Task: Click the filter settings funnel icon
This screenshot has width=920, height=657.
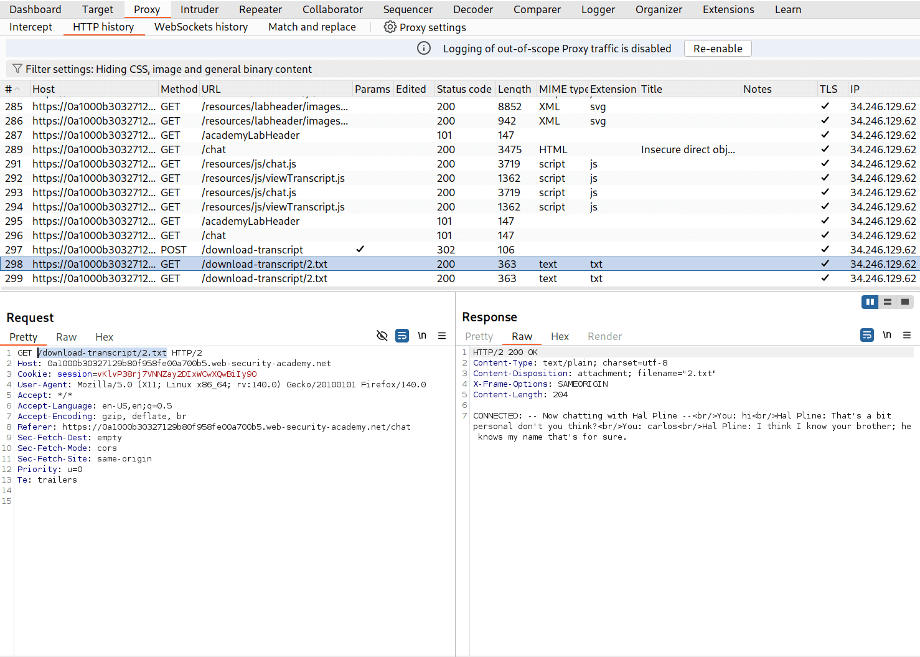Action: [17, 69]
